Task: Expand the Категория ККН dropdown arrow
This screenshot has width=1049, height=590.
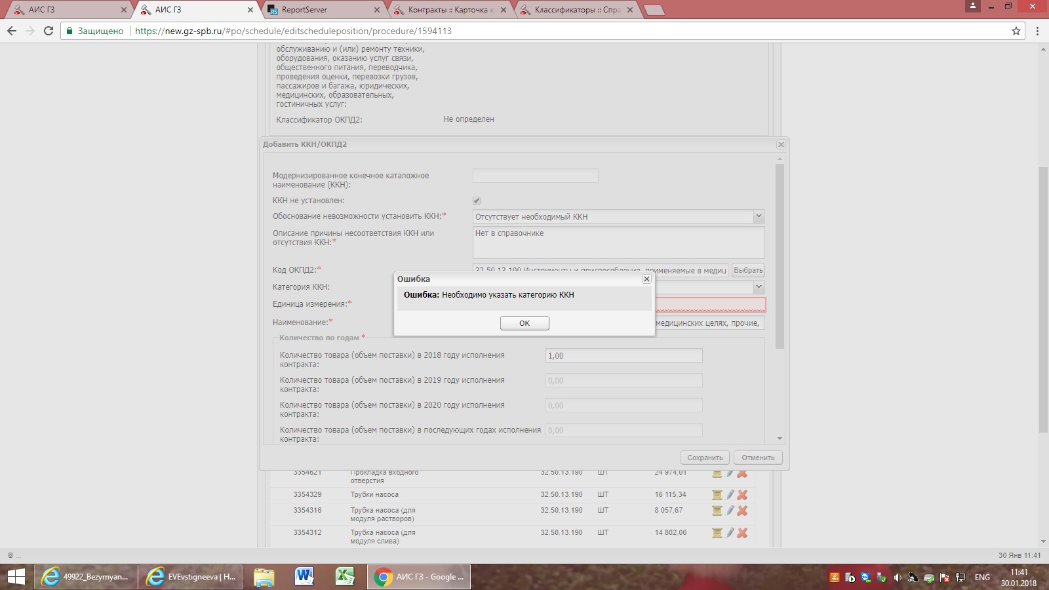Action: pos(759,287)
